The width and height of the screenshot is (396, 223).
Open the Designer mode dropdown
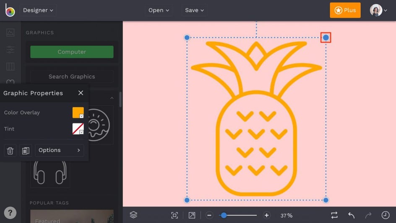click(x=38, y=10)
